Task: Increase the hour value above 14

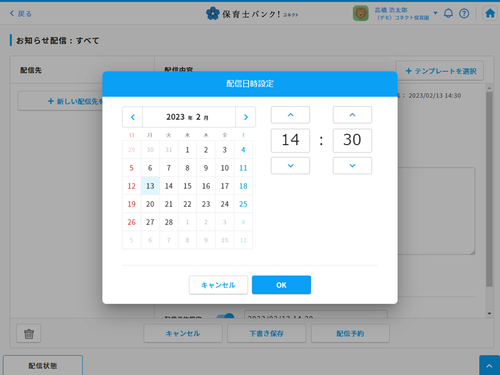Action: pyautogui.click(x=290, y=115)
